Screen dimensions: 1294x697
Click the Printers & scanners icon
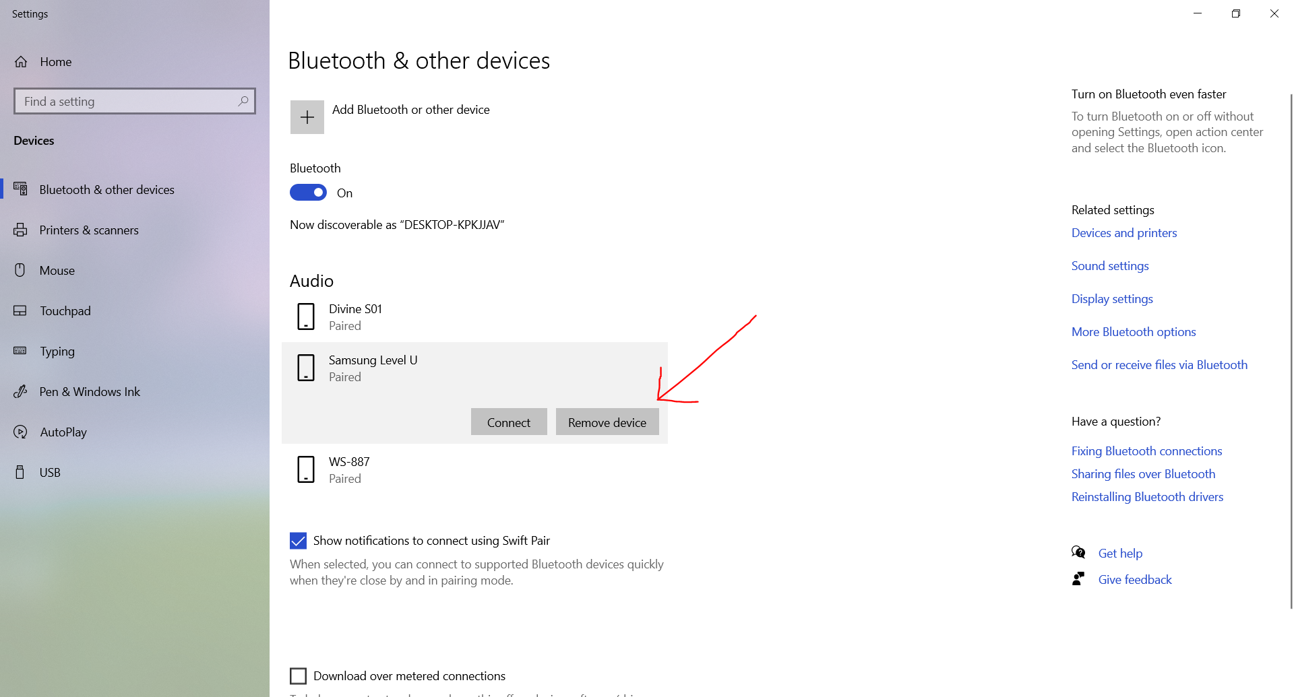pos(21,230)
